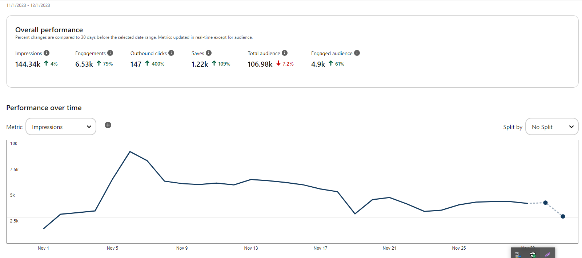Expand the Impressions metric dropdown
582x258 pixels.
click(x=61, y=126)
